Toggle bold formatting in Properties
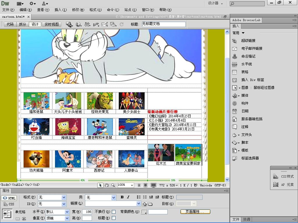The height and width of the screenshot is (223, 298). pyautogui.click(x=122, y=197)
